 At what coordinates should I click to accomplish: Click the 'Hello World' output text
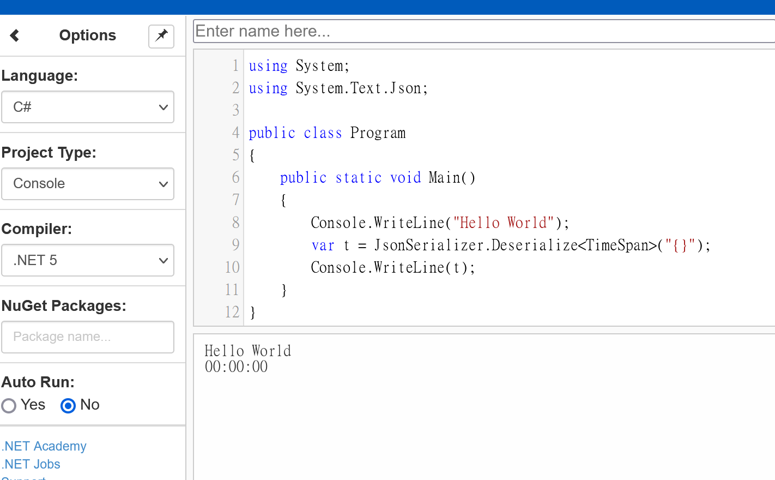[x=248, y=351]
